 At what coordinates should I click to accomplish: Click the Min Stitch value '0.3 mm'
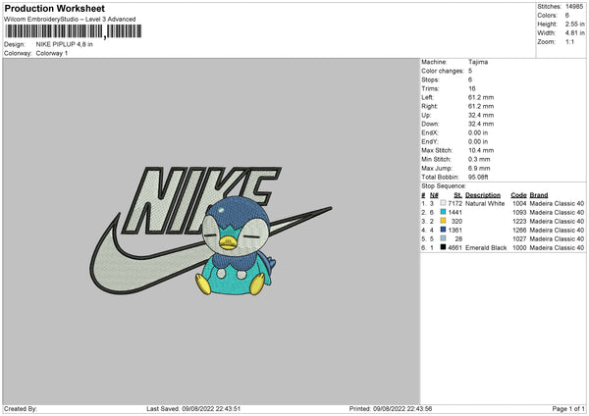coord(479,159)
